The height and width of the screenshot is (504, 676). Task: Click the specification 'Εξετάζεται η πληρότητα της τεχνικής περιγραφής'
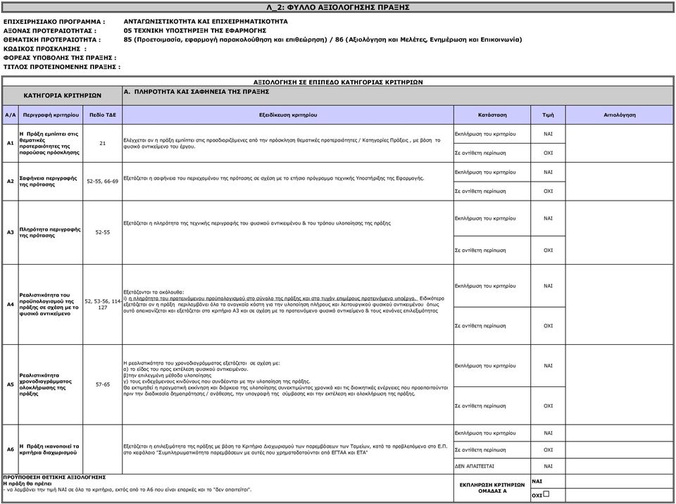pyautogui.click(x=257, y=223)
